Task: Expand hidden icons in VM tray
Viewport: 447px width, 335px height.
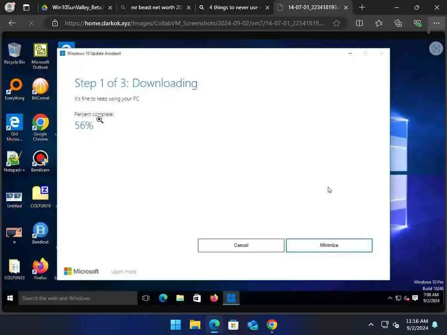Action: click(x=390, y=298)
